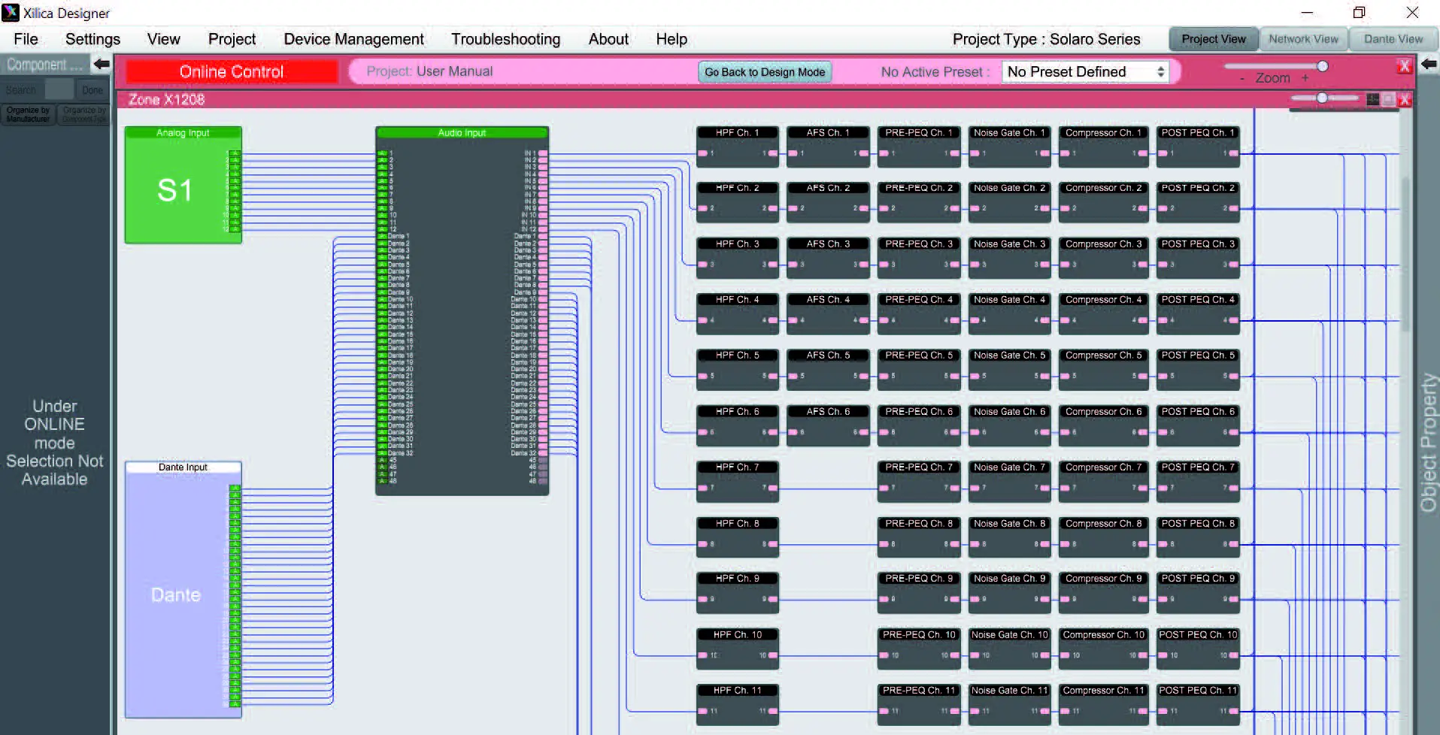Select the Noise Gate Ch. 1 module

tap(1009, 146)
